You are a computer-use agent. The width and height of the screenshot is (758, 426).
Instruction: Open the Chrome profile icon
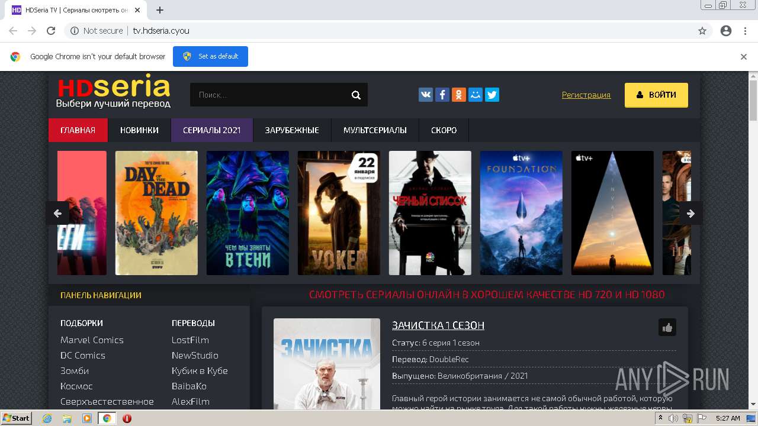pyautogui.click(x=726, y=31)
